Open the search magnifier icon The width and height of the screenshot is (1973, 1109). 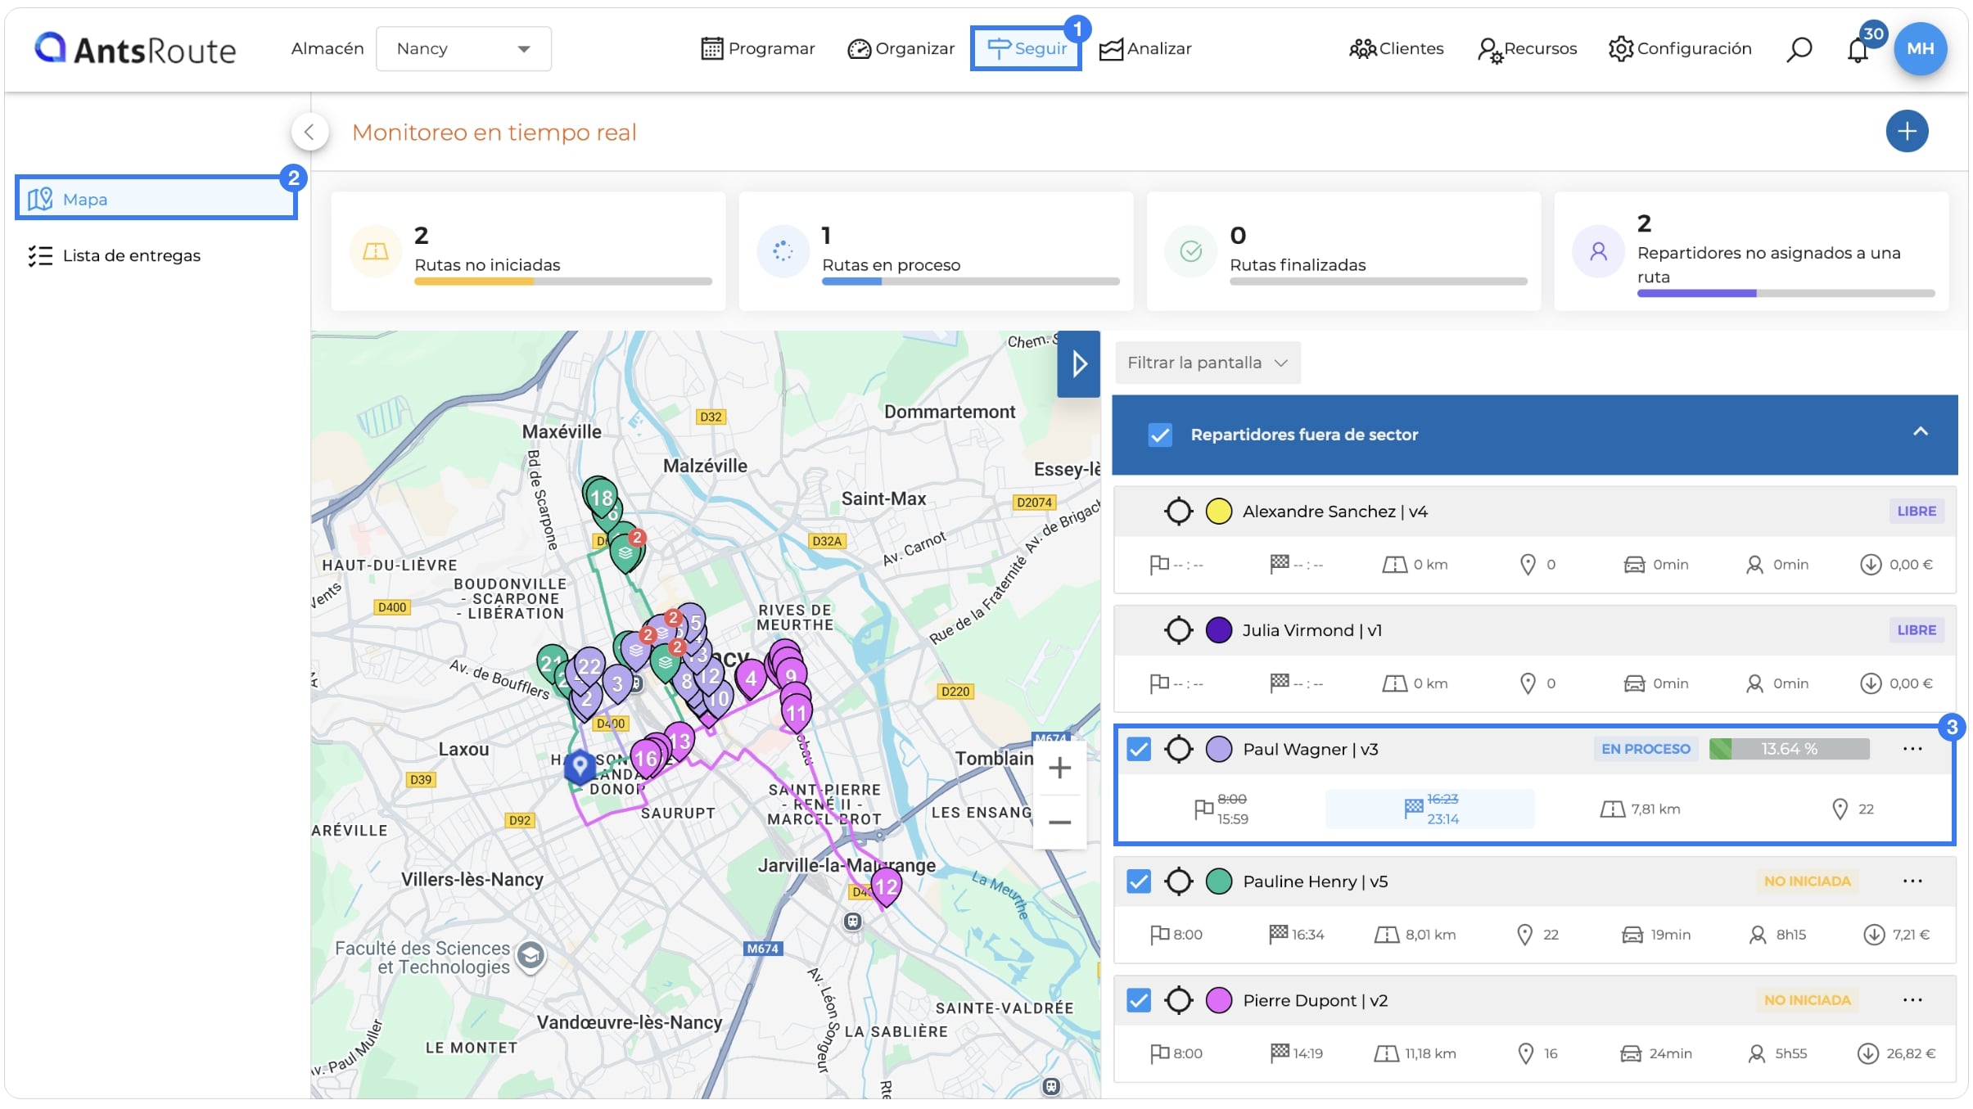(x=1799, y=49)
